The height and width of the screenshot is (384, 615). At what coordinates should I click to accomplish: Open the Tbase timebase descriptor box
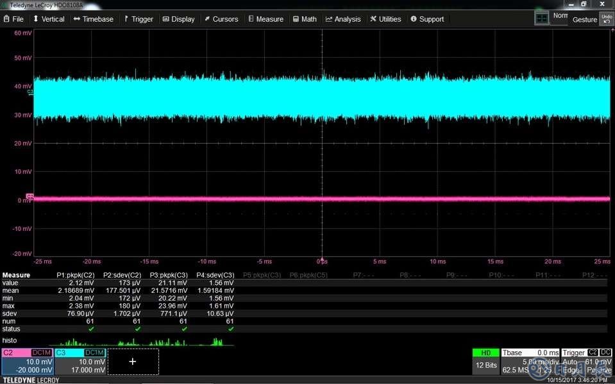(x=530, y=362)
